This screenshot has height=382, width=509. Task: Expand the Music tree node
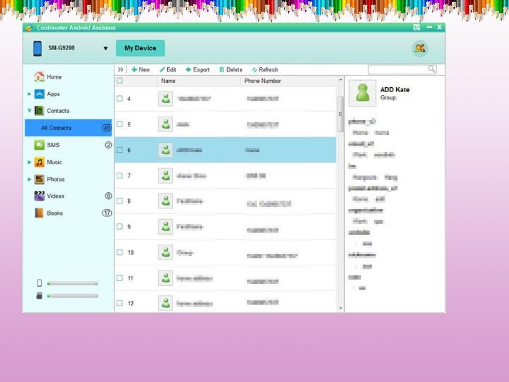point(29,162)
